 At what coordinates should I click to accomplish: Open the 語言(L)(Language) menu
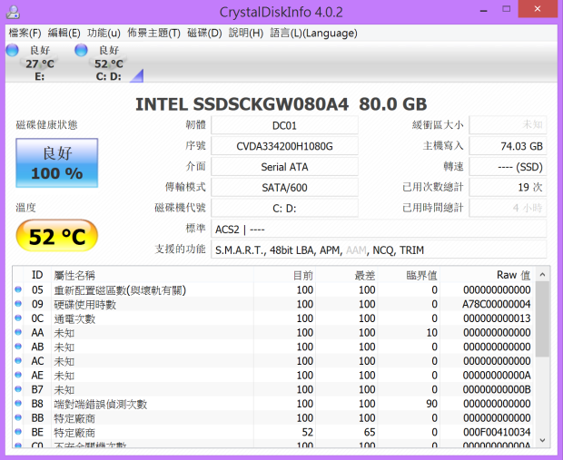click(314, 33)
